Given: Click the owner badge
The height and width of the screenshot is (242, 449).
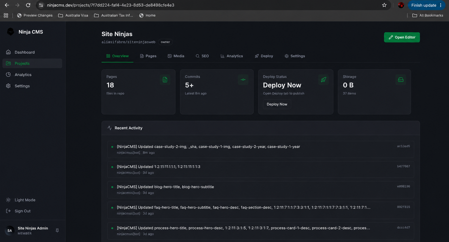Looking at the screenshot, I should 165,42.
